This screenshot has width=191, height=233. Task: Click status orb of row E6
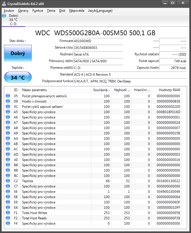pyautogui.click(x=8, y=192)
